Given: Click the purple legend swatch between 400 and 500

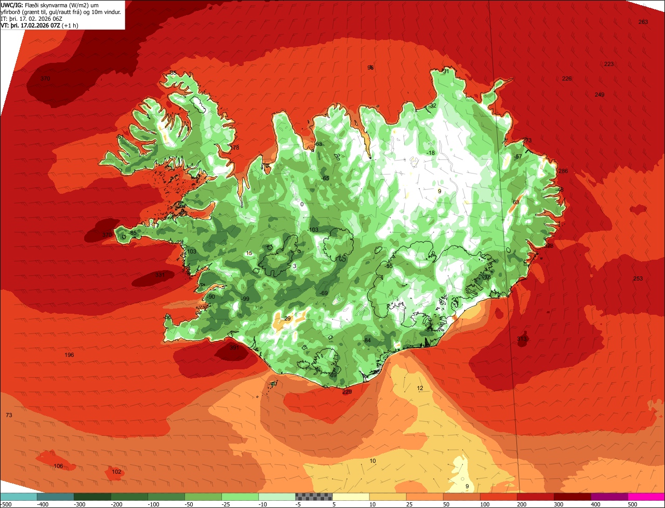Looking at the screenshot, I should click(609, 497).
